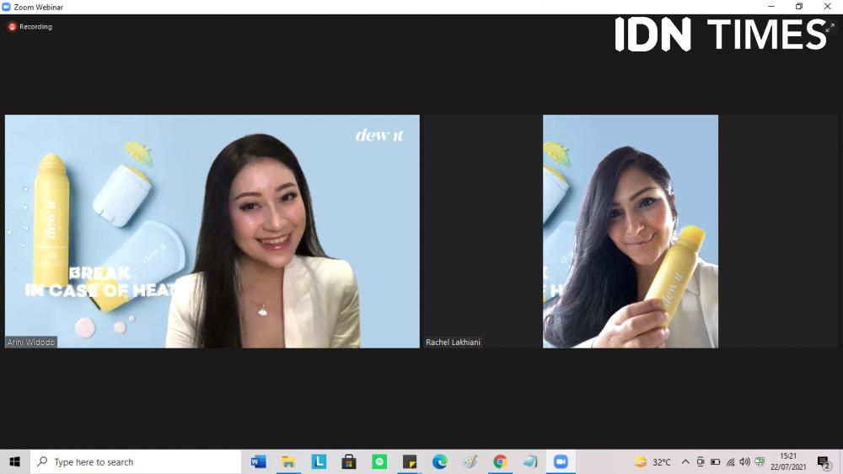Viewport: 843px width, 474px height.
Task: Open the Wi-Fi network tray icon
Action: coord(730,461)
